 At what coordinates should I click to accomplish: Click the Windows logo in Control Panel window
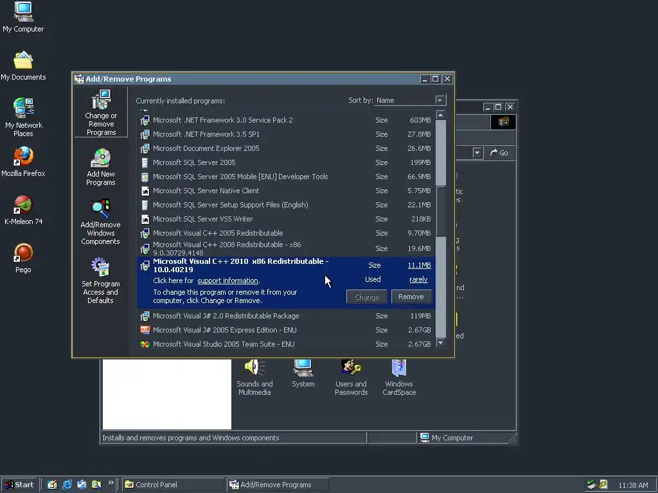[503, 122]
